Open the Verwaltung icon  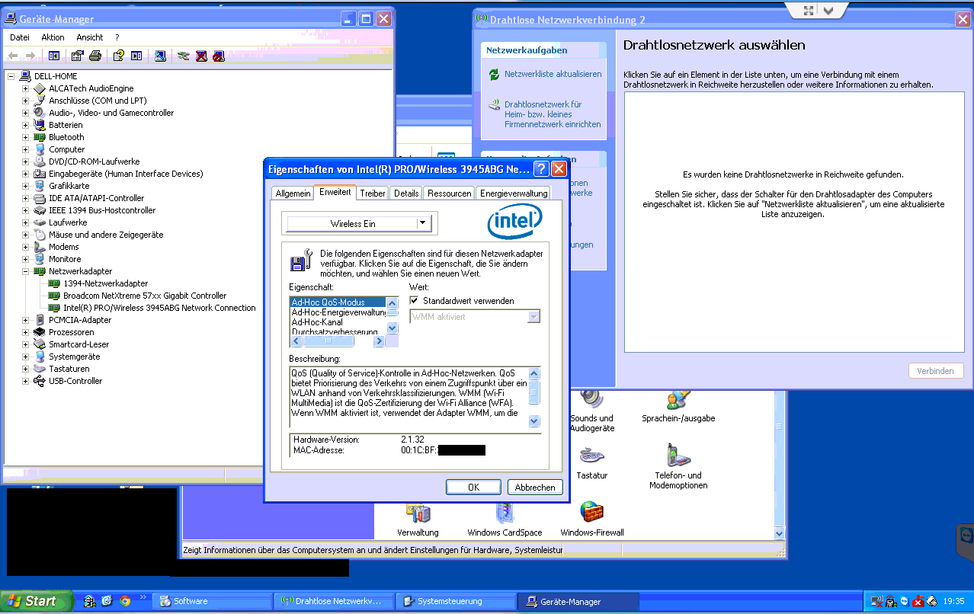coord(418,514)
